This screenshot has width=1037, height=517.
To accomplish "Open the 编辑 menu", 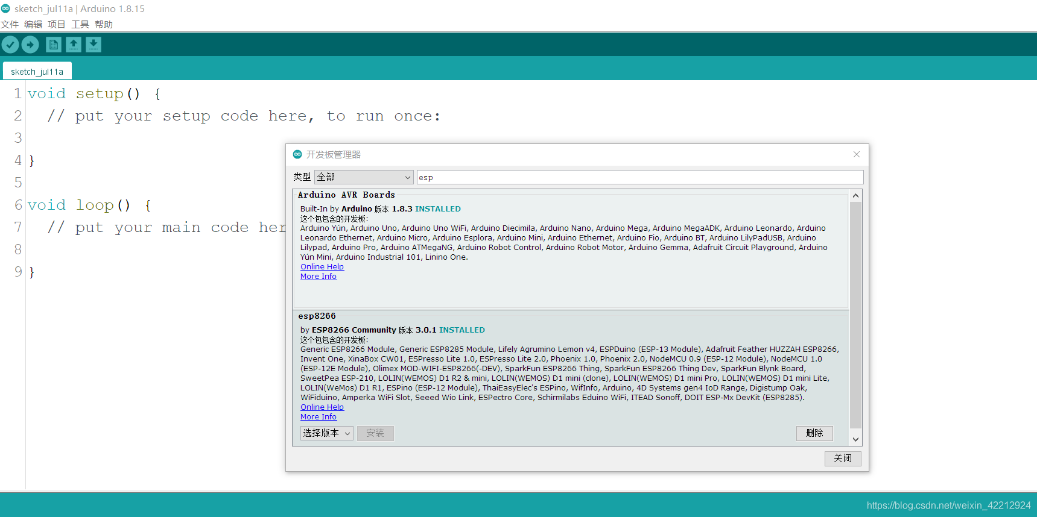I will pos(33,24).
